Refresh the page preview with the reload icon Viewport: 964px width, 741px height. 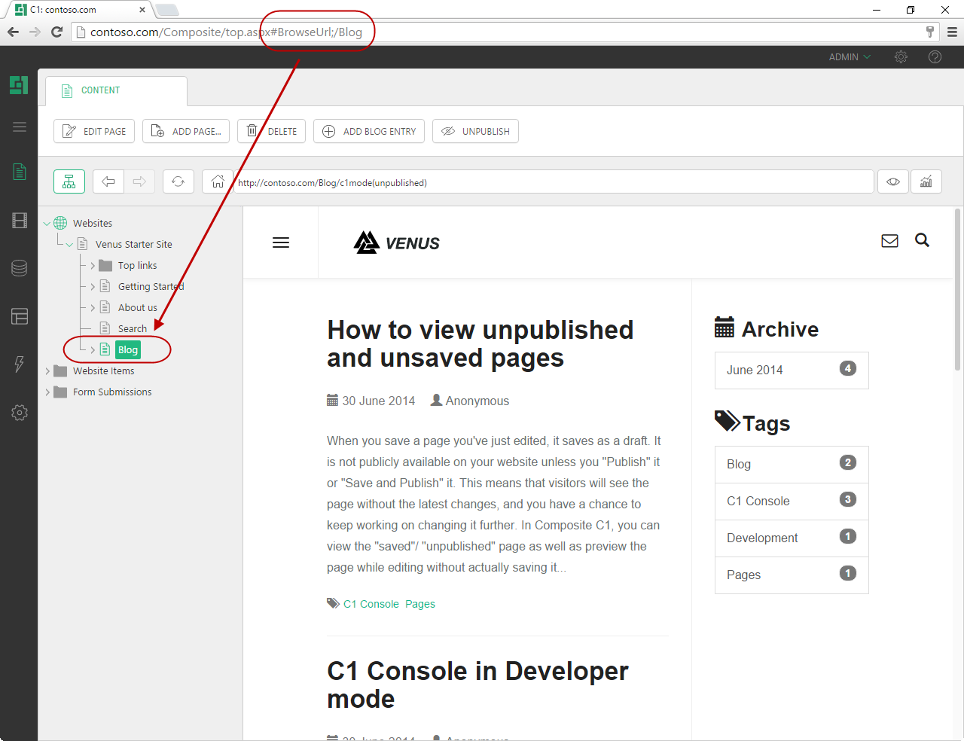pyautogui.click(x=178, y=181)
